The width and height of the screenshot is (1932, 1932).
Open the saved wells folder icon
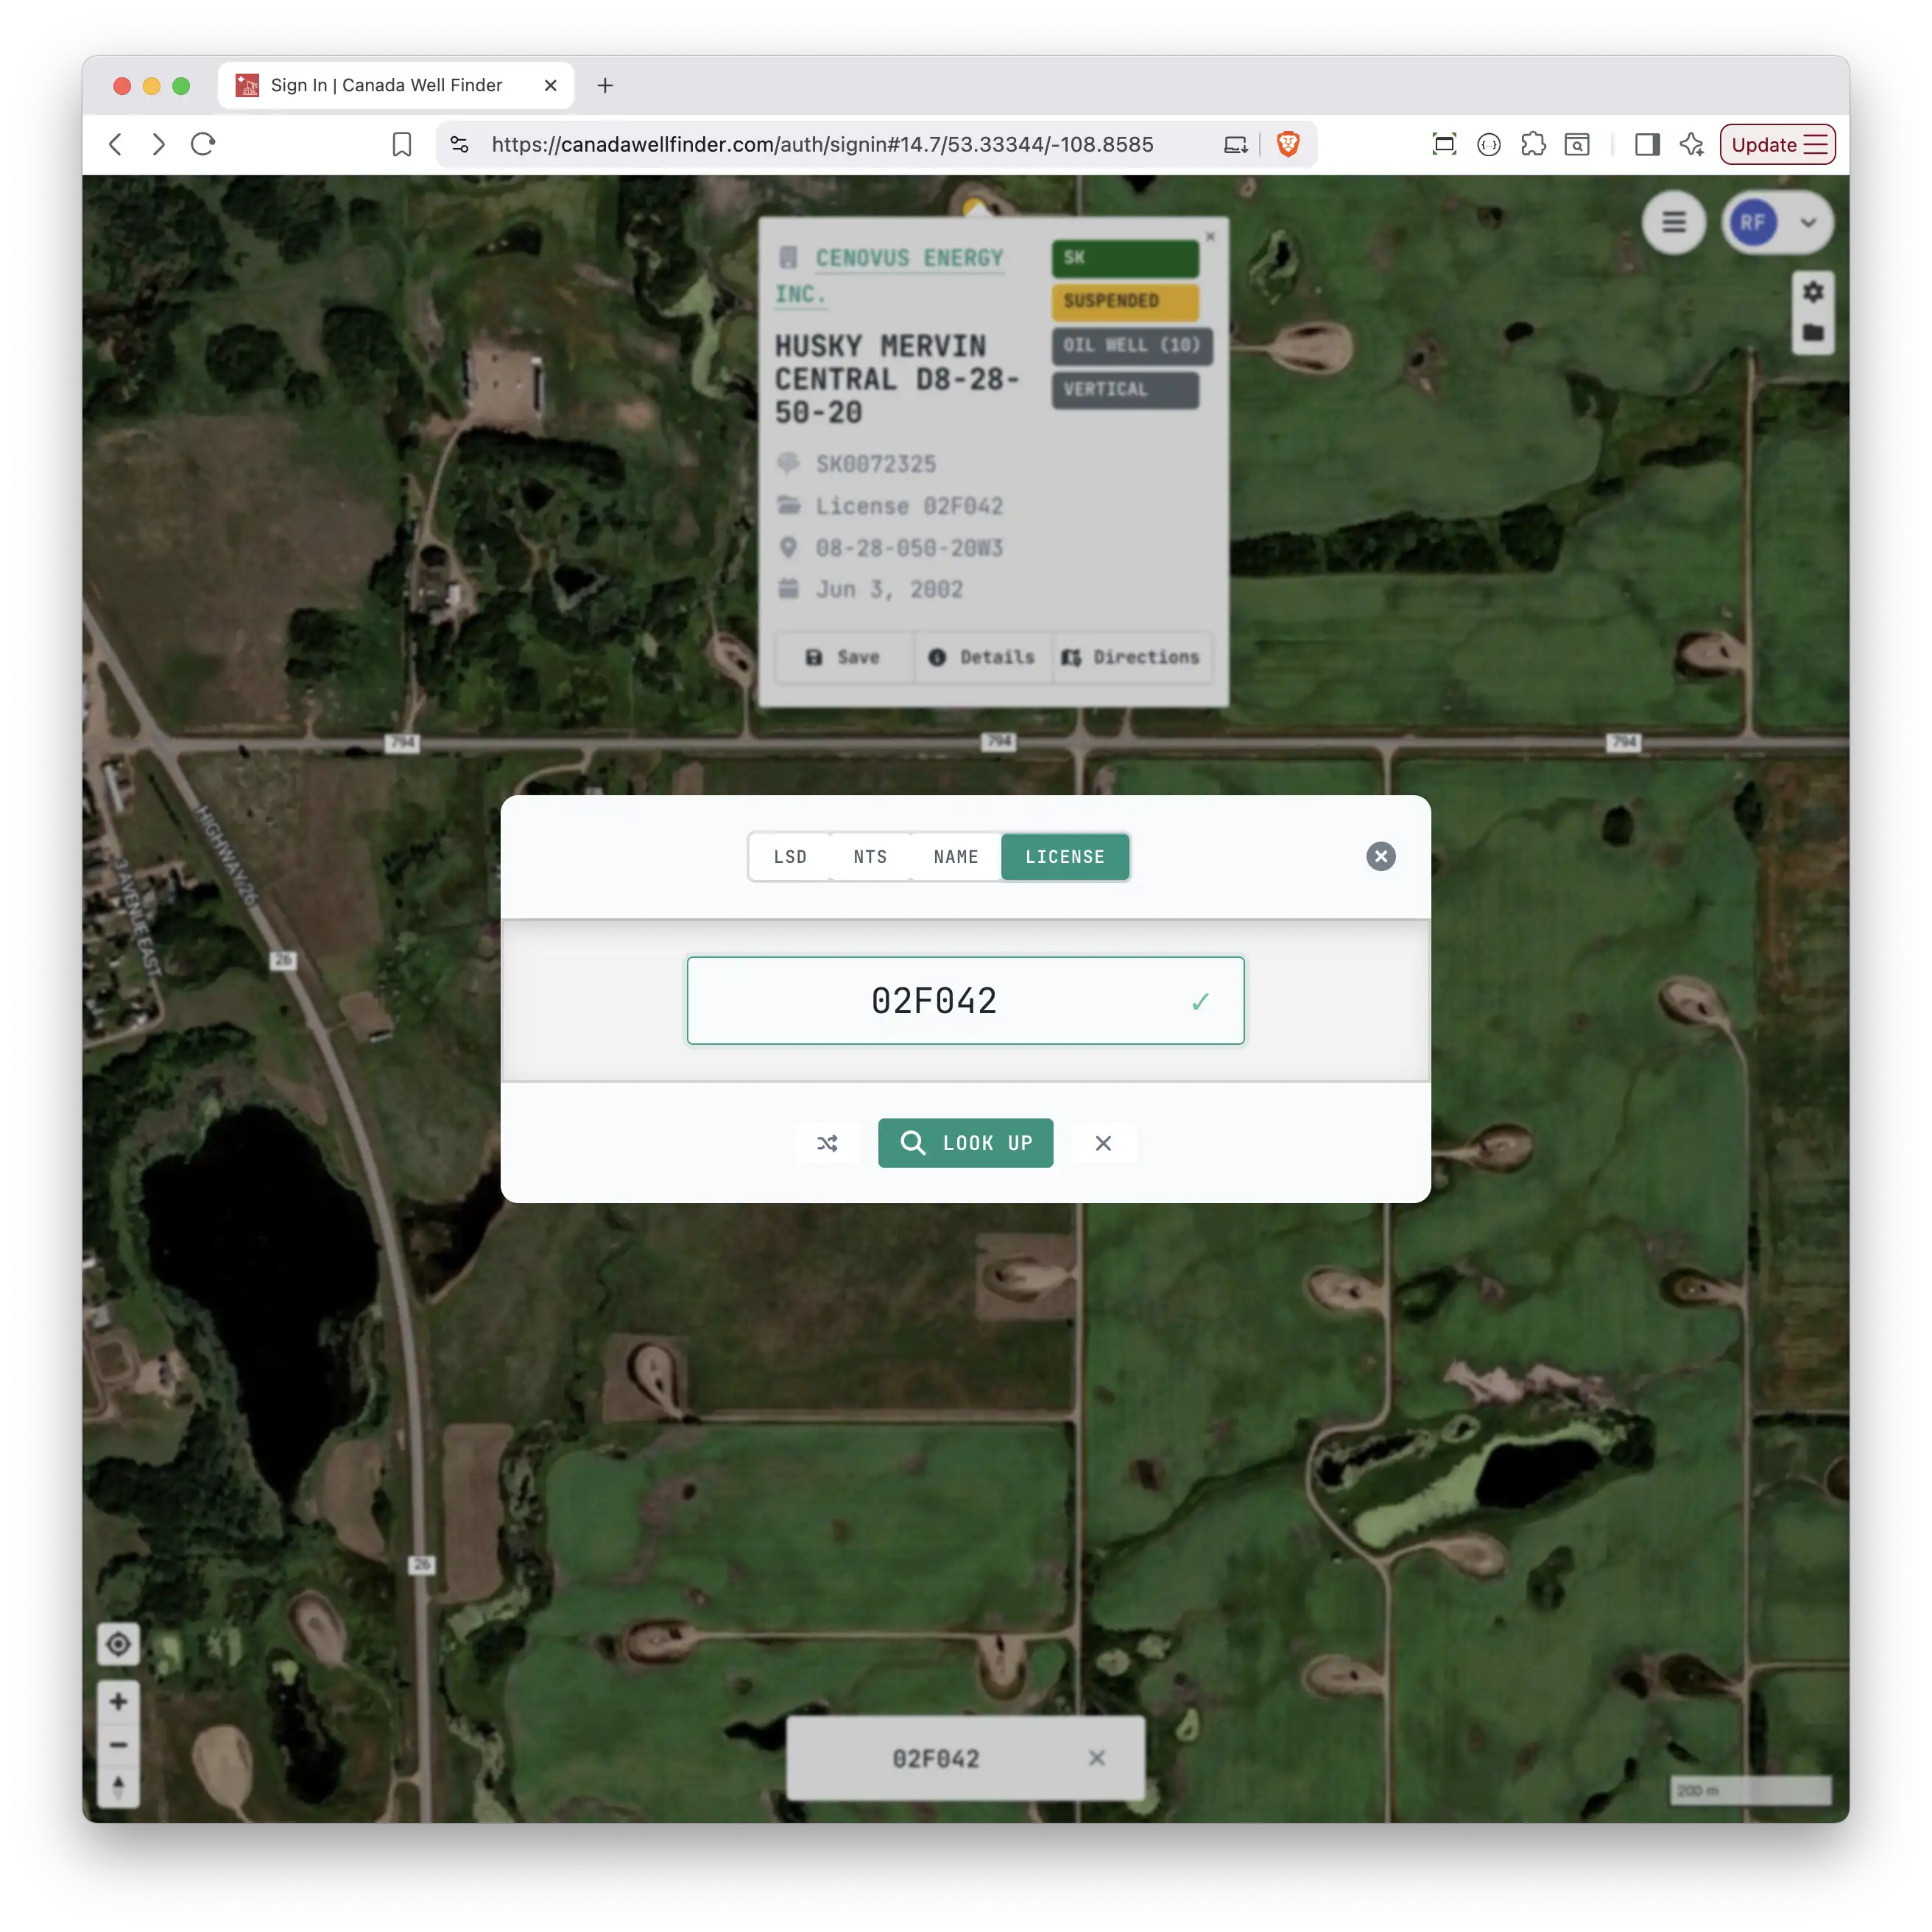pyautogui.click(x=1813, y=334)
